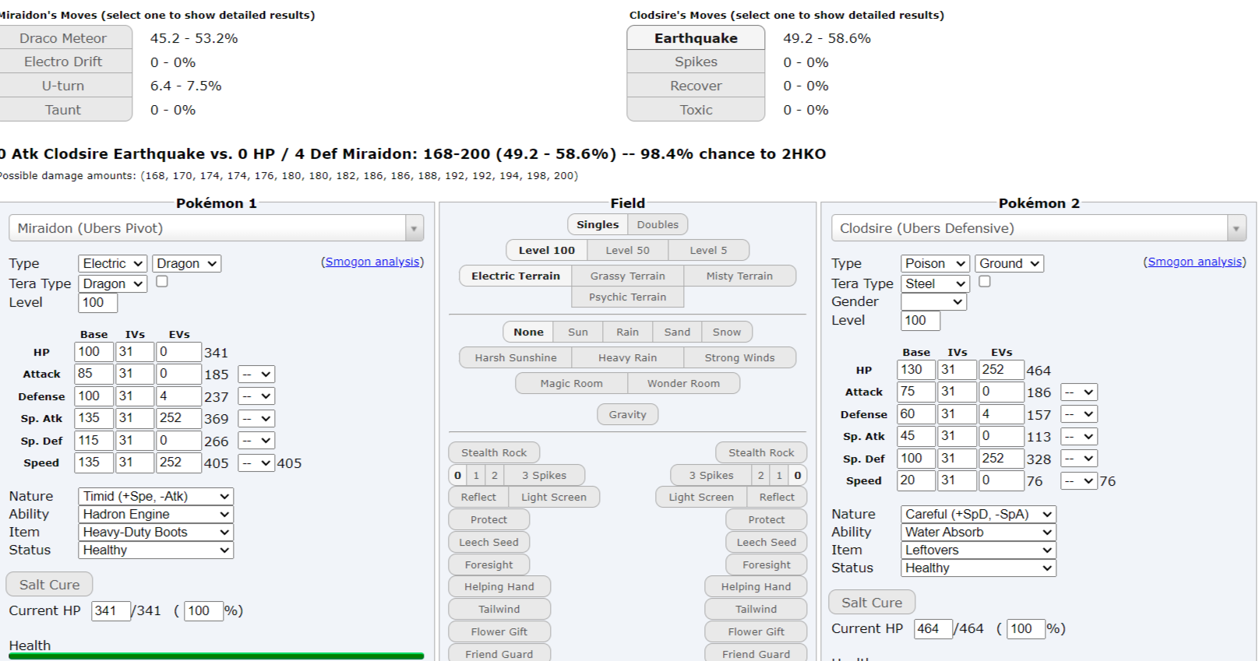Set field to Level 50

pos(628,250)
